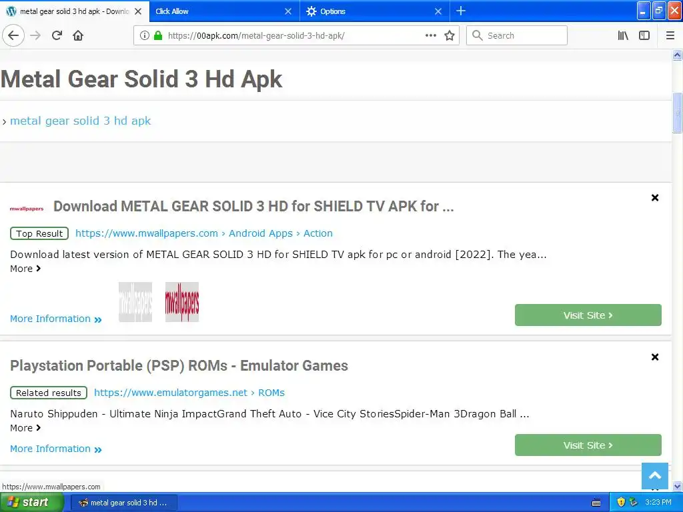Select the metal gear solid taskbar button
Screen dimensions: 683x512
pyautogui.click(x=123, y=503)
